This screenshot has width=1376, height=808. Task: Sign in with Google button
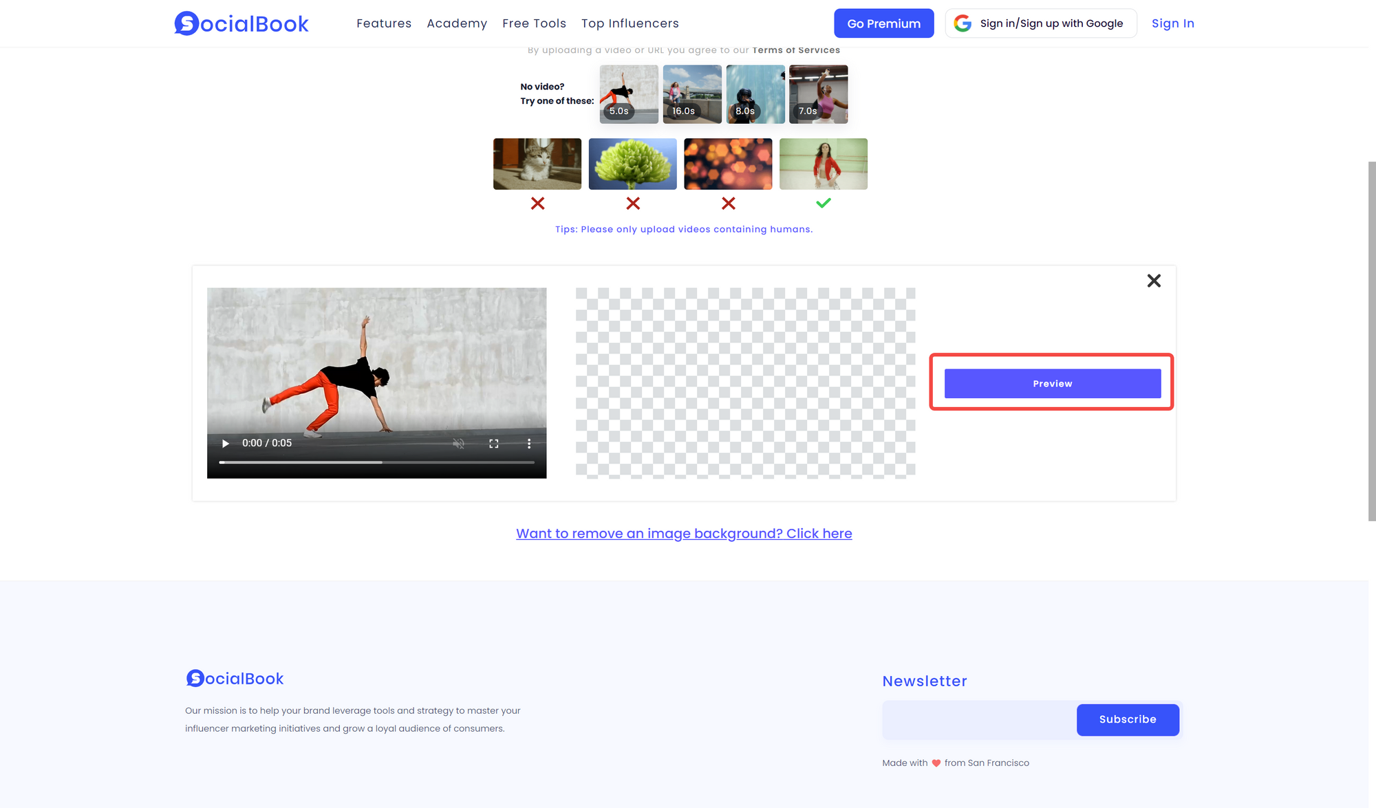pyautogui.click(x=1040, y=23)
